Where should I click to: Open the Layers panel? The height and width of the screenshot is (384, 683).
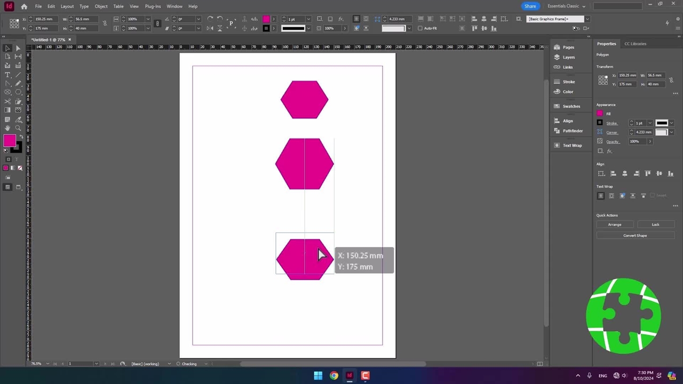pyautogui.click(x=568, y=57)
